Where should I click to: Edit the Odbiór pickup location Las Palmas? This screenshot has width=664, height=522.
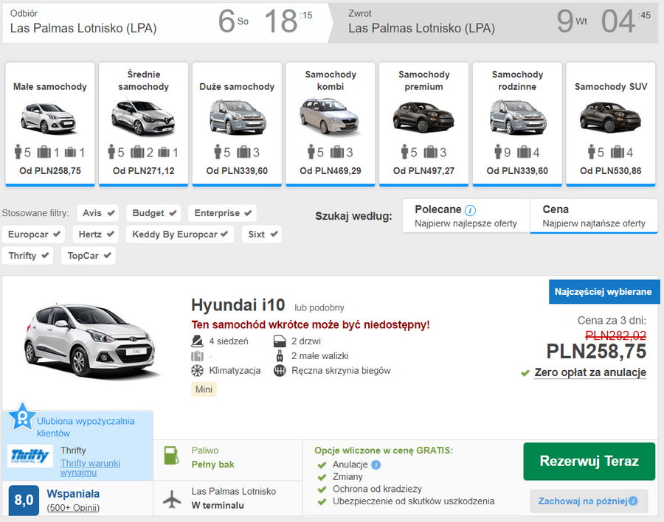(83, 28)
